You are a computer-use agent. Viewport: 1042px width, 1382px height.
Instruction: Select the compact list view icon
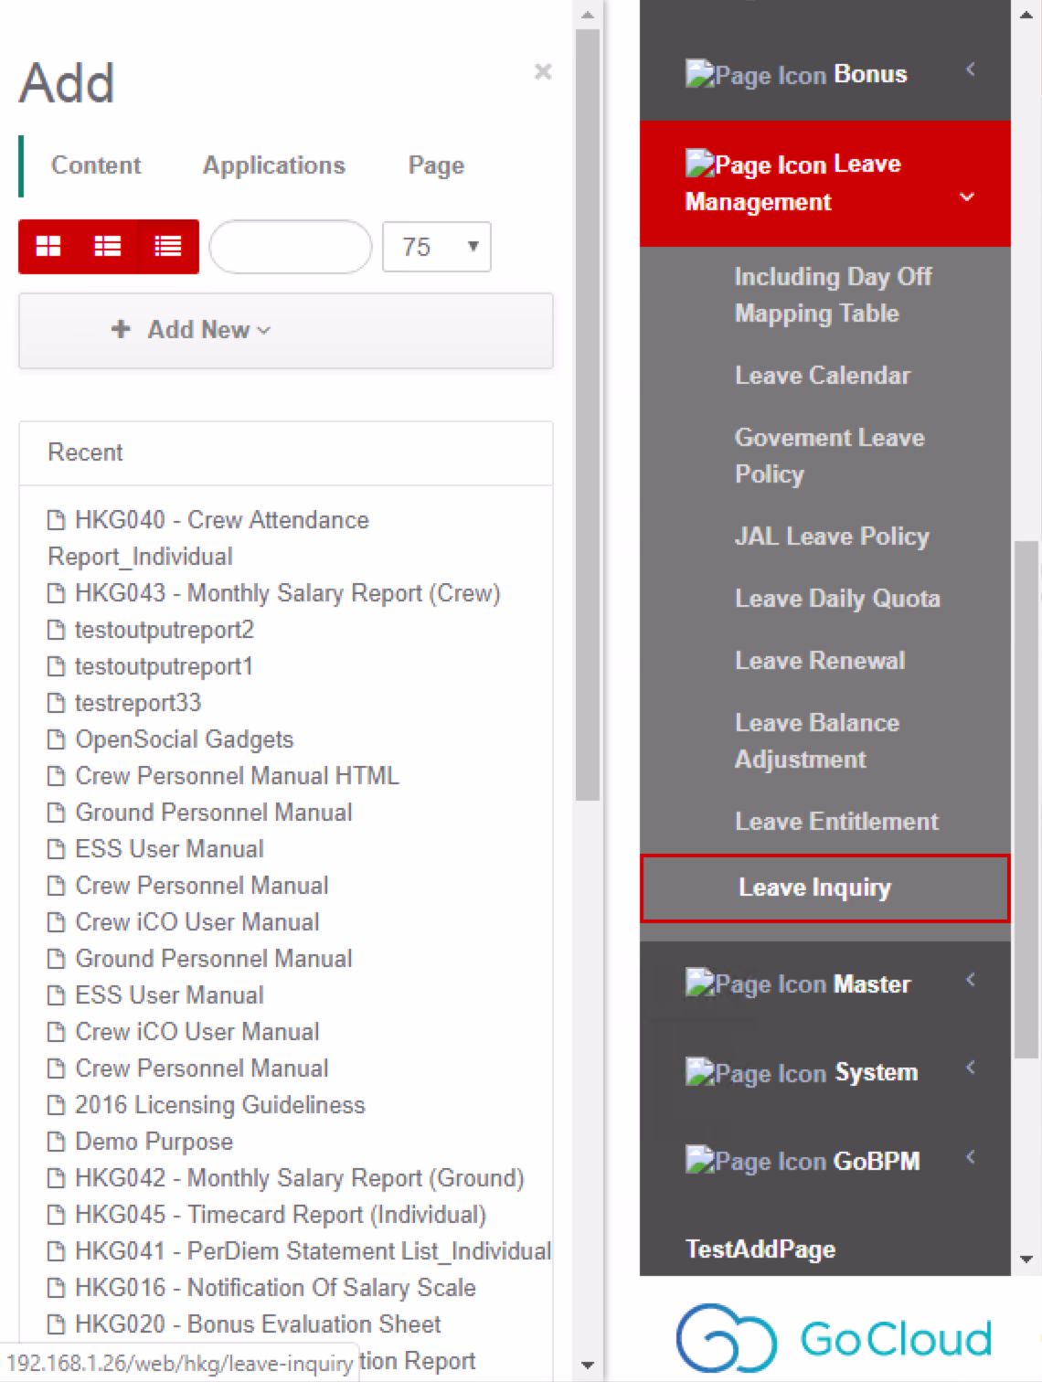167,247
